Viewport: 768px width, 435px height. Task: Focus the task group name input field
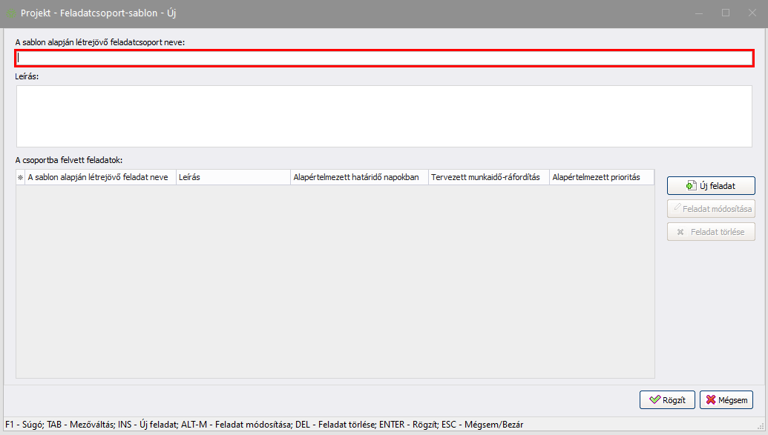(x=384, y=59)
